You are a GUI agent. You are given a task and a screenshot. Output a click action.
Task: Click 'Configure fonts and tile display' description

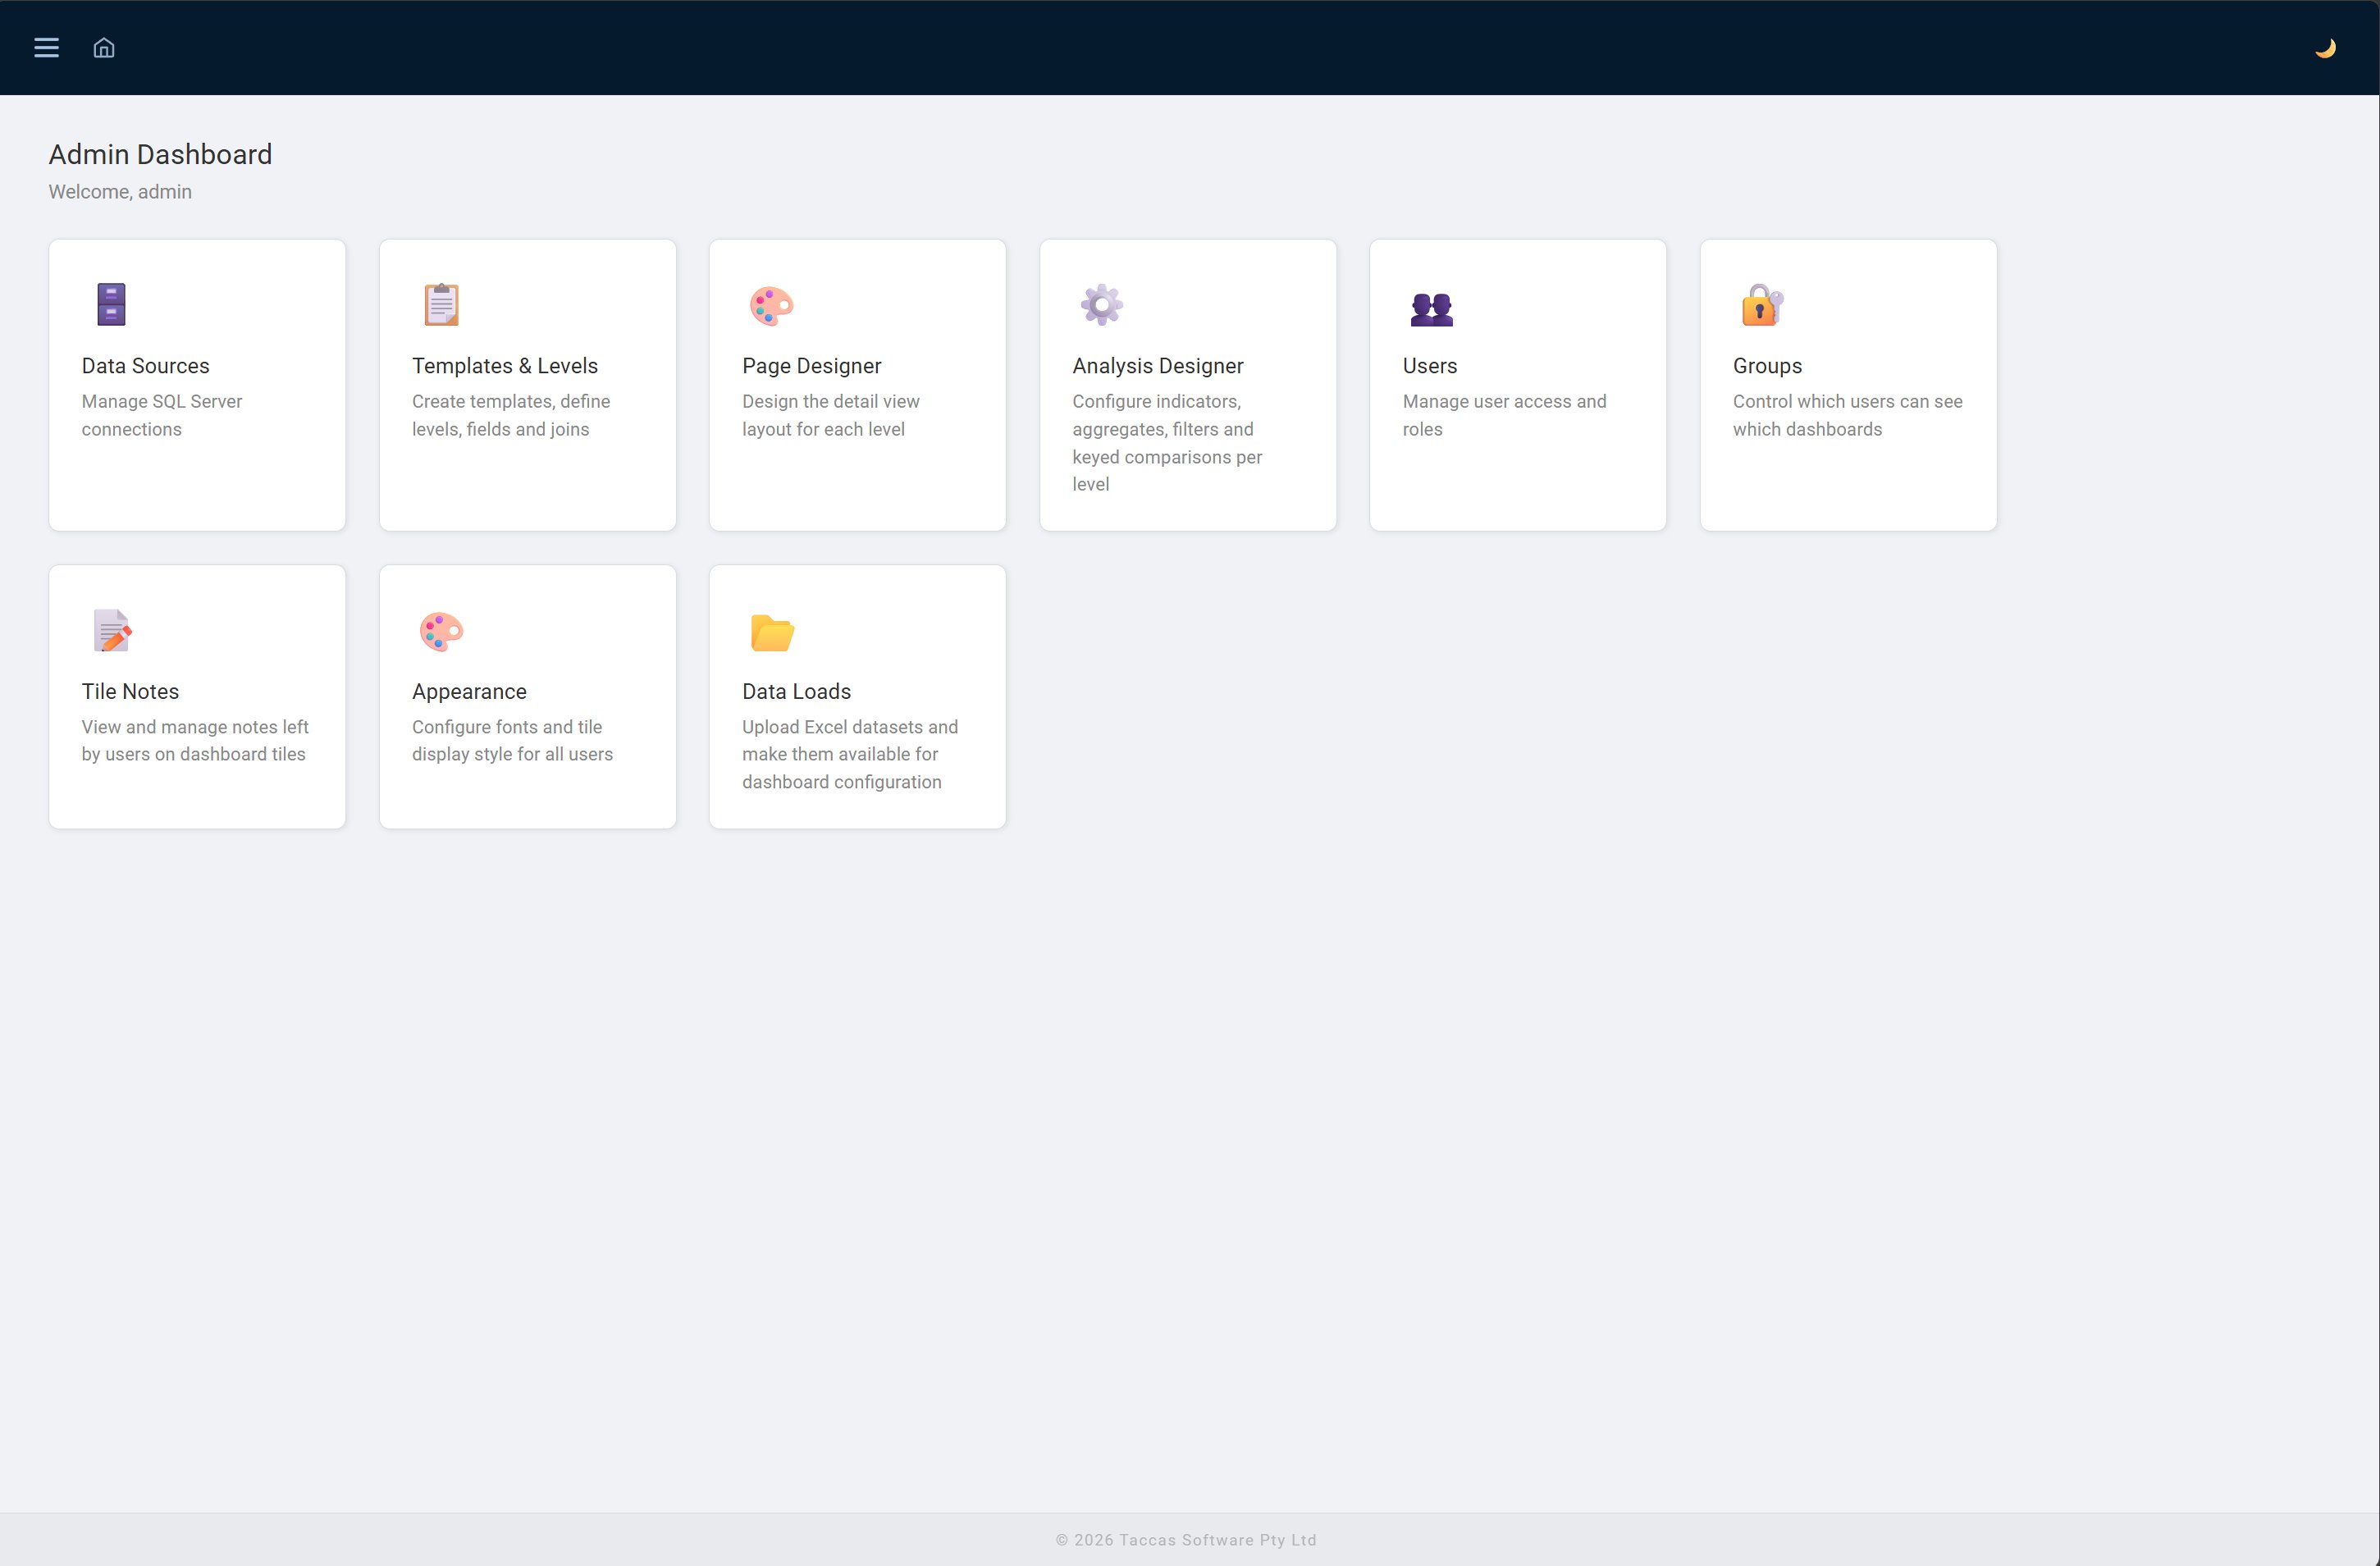click(x=512, y=741)
